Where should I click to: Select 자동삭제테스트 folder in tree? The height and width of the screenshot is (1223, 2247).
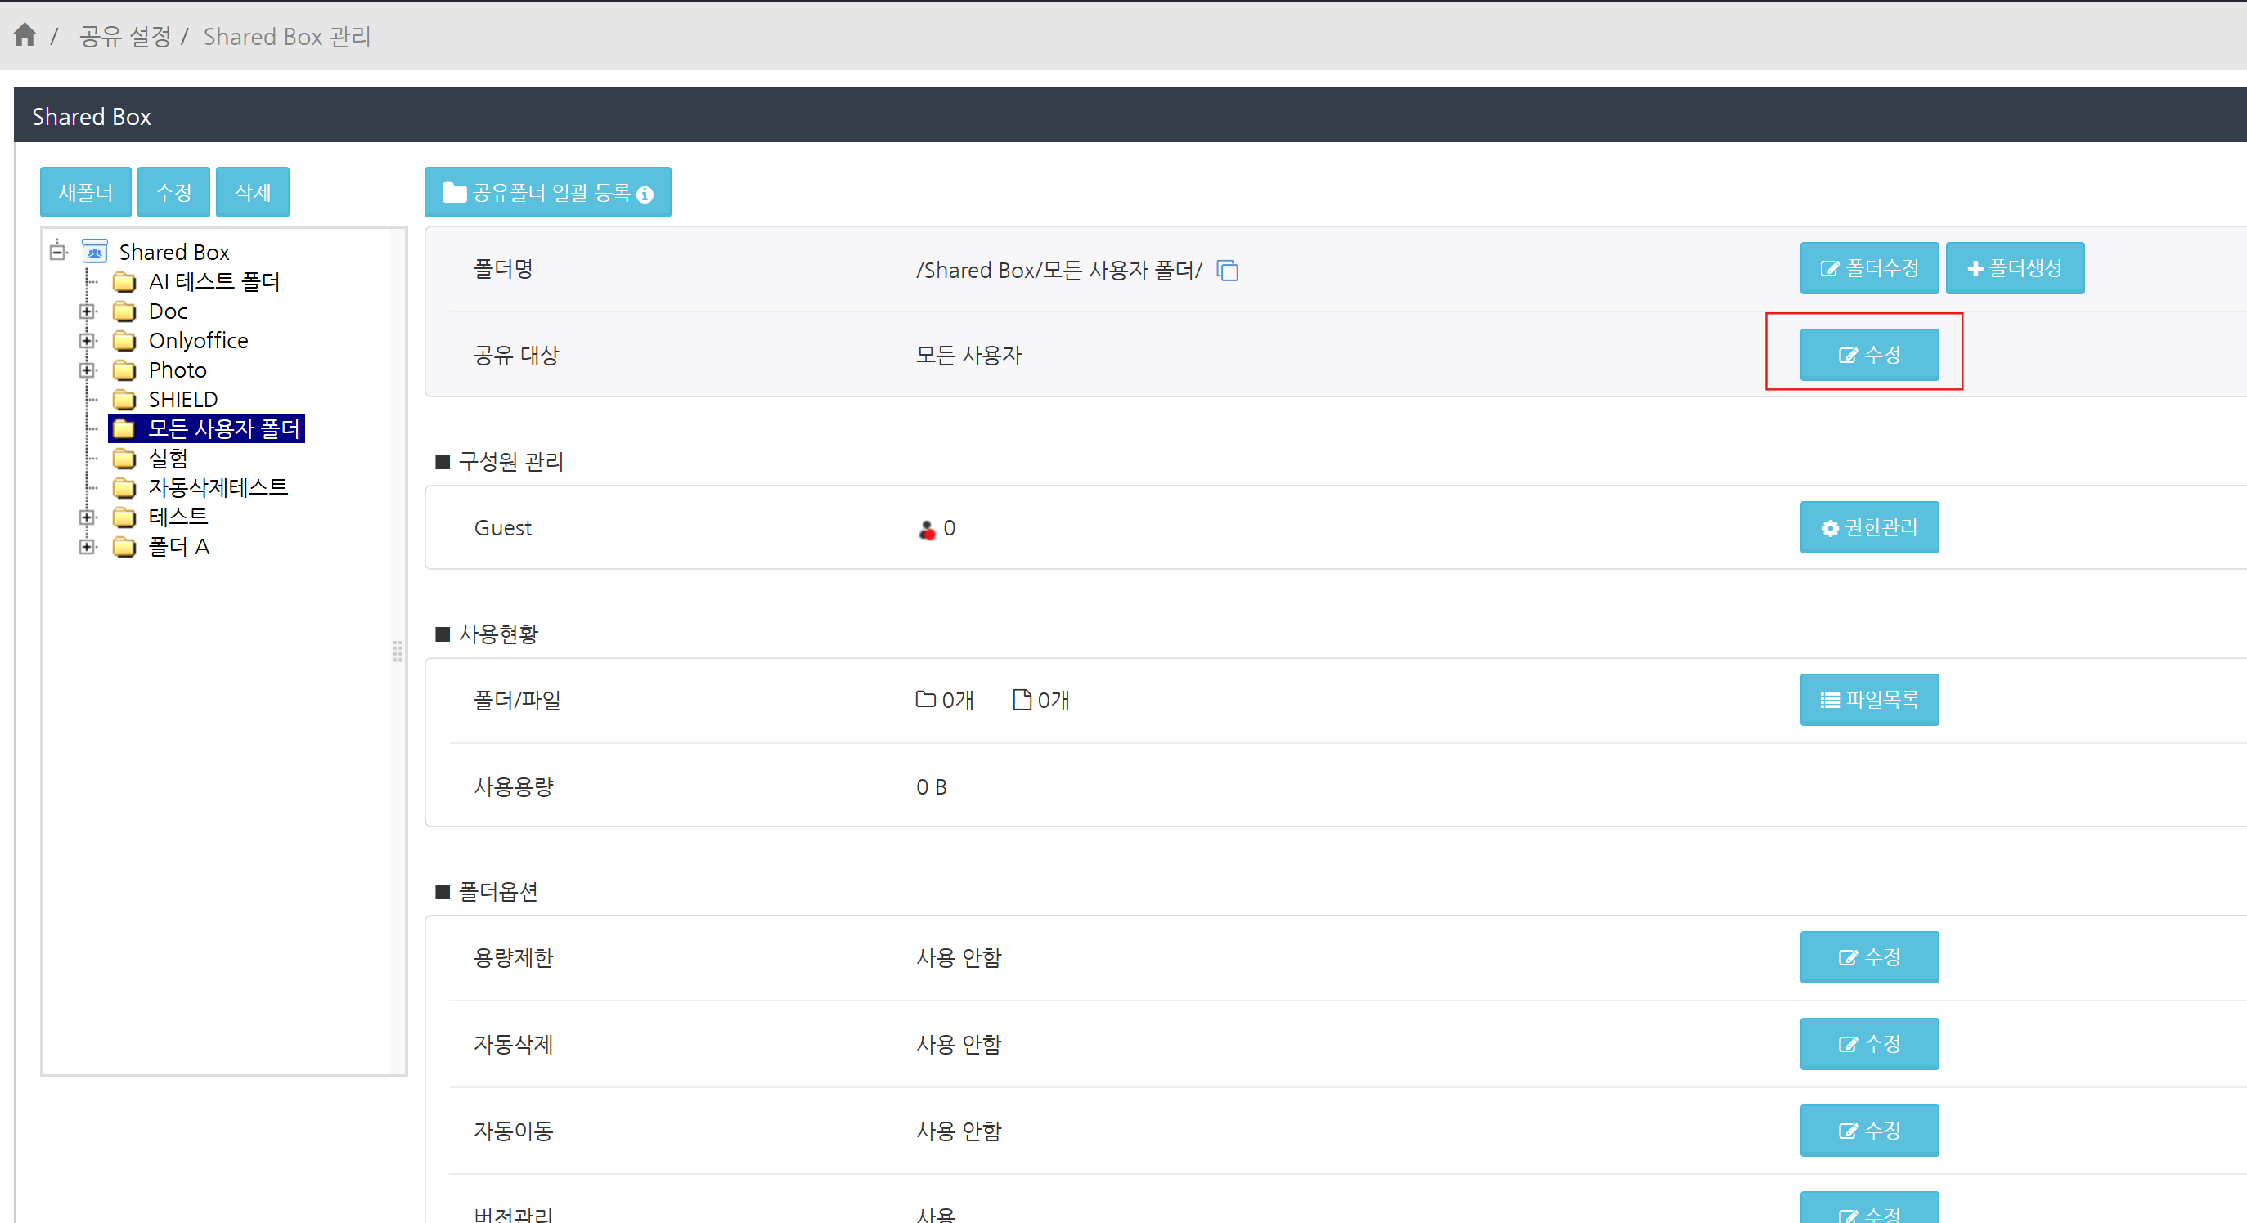click(x=218, y=487)
